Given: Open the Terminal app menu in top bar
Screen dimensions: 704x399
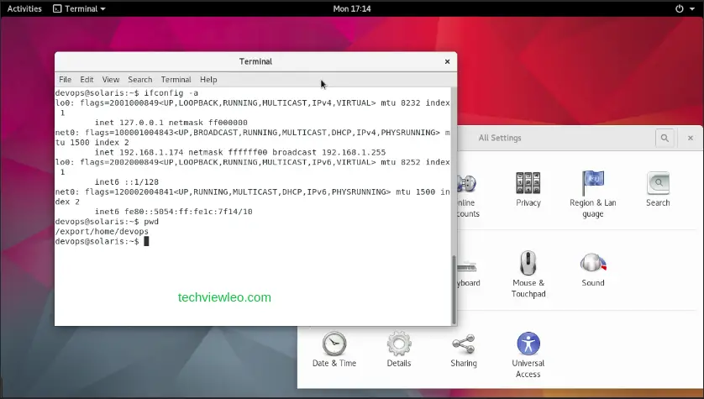Looking at the screenshot, I should click(79, 8).
